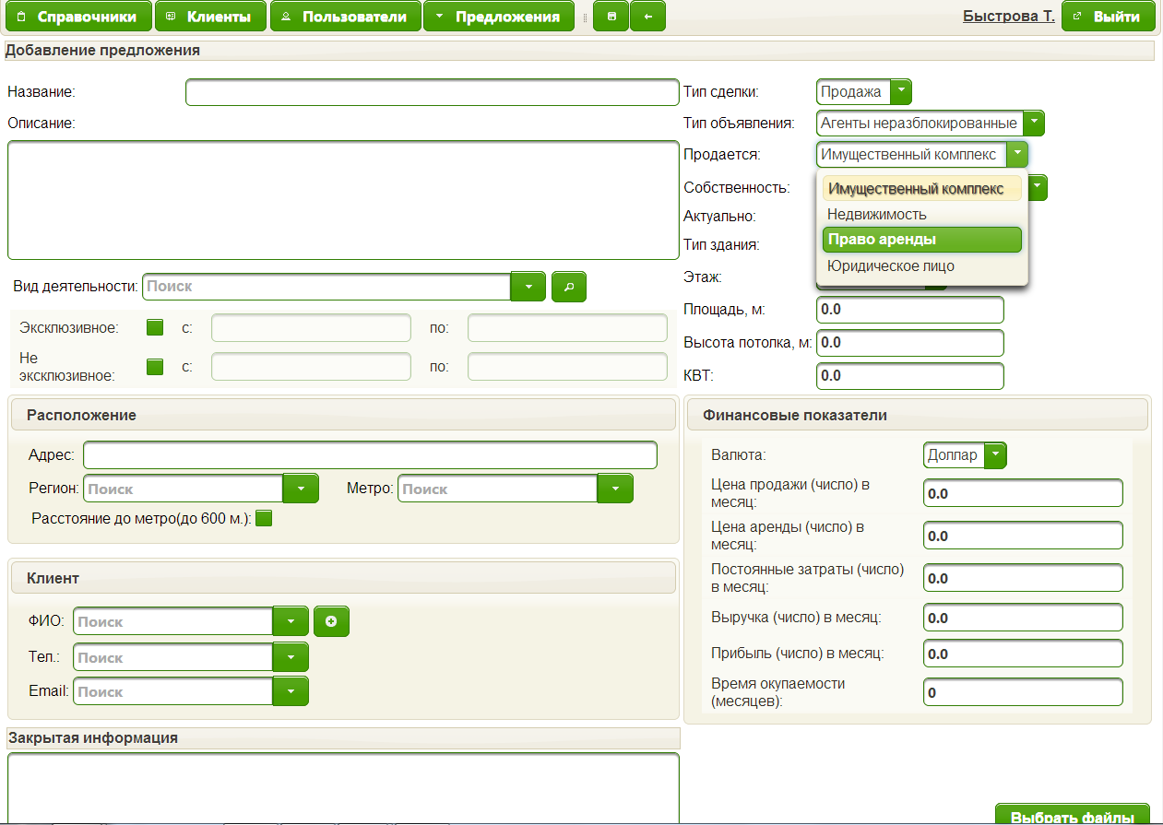This screenshot has height=825, width=1163.
Task: Click the Выйти button
Action: click(1110, 17)
